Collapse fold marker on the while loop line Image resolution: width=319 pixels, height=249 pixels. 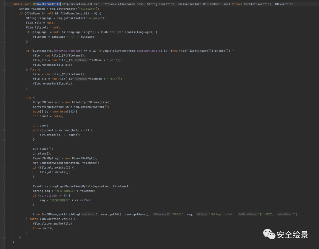coord(4,130)
